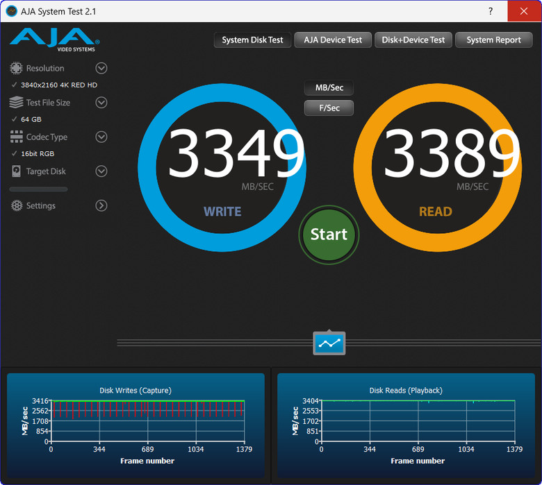Click the AJA Video Systems logo
This screenshot has width=542, height=485.
pyautogui.click(x=55, y=40)
